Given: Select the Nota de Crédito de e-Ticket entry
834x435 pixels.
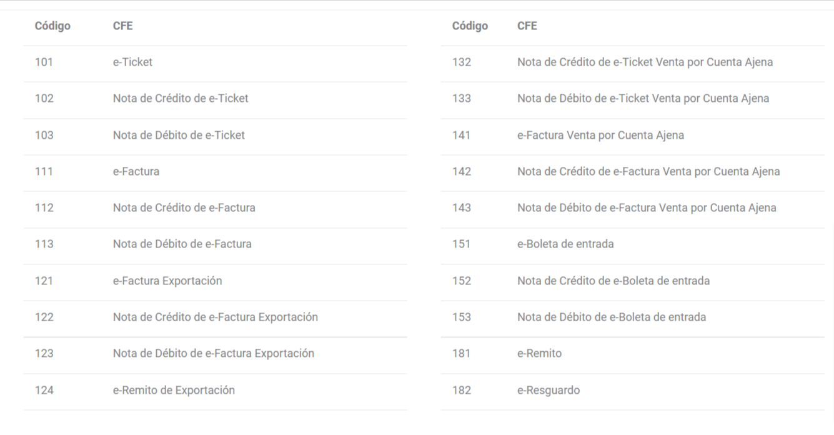Looking at the screenshot, I should tap(181, 99).
